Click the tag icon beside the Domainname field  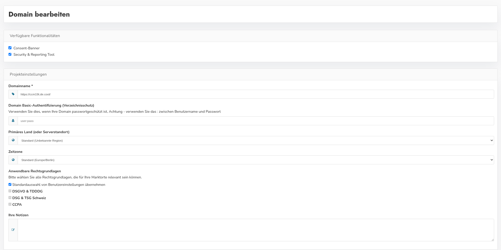pyautogui.click(x=13, y=94)
